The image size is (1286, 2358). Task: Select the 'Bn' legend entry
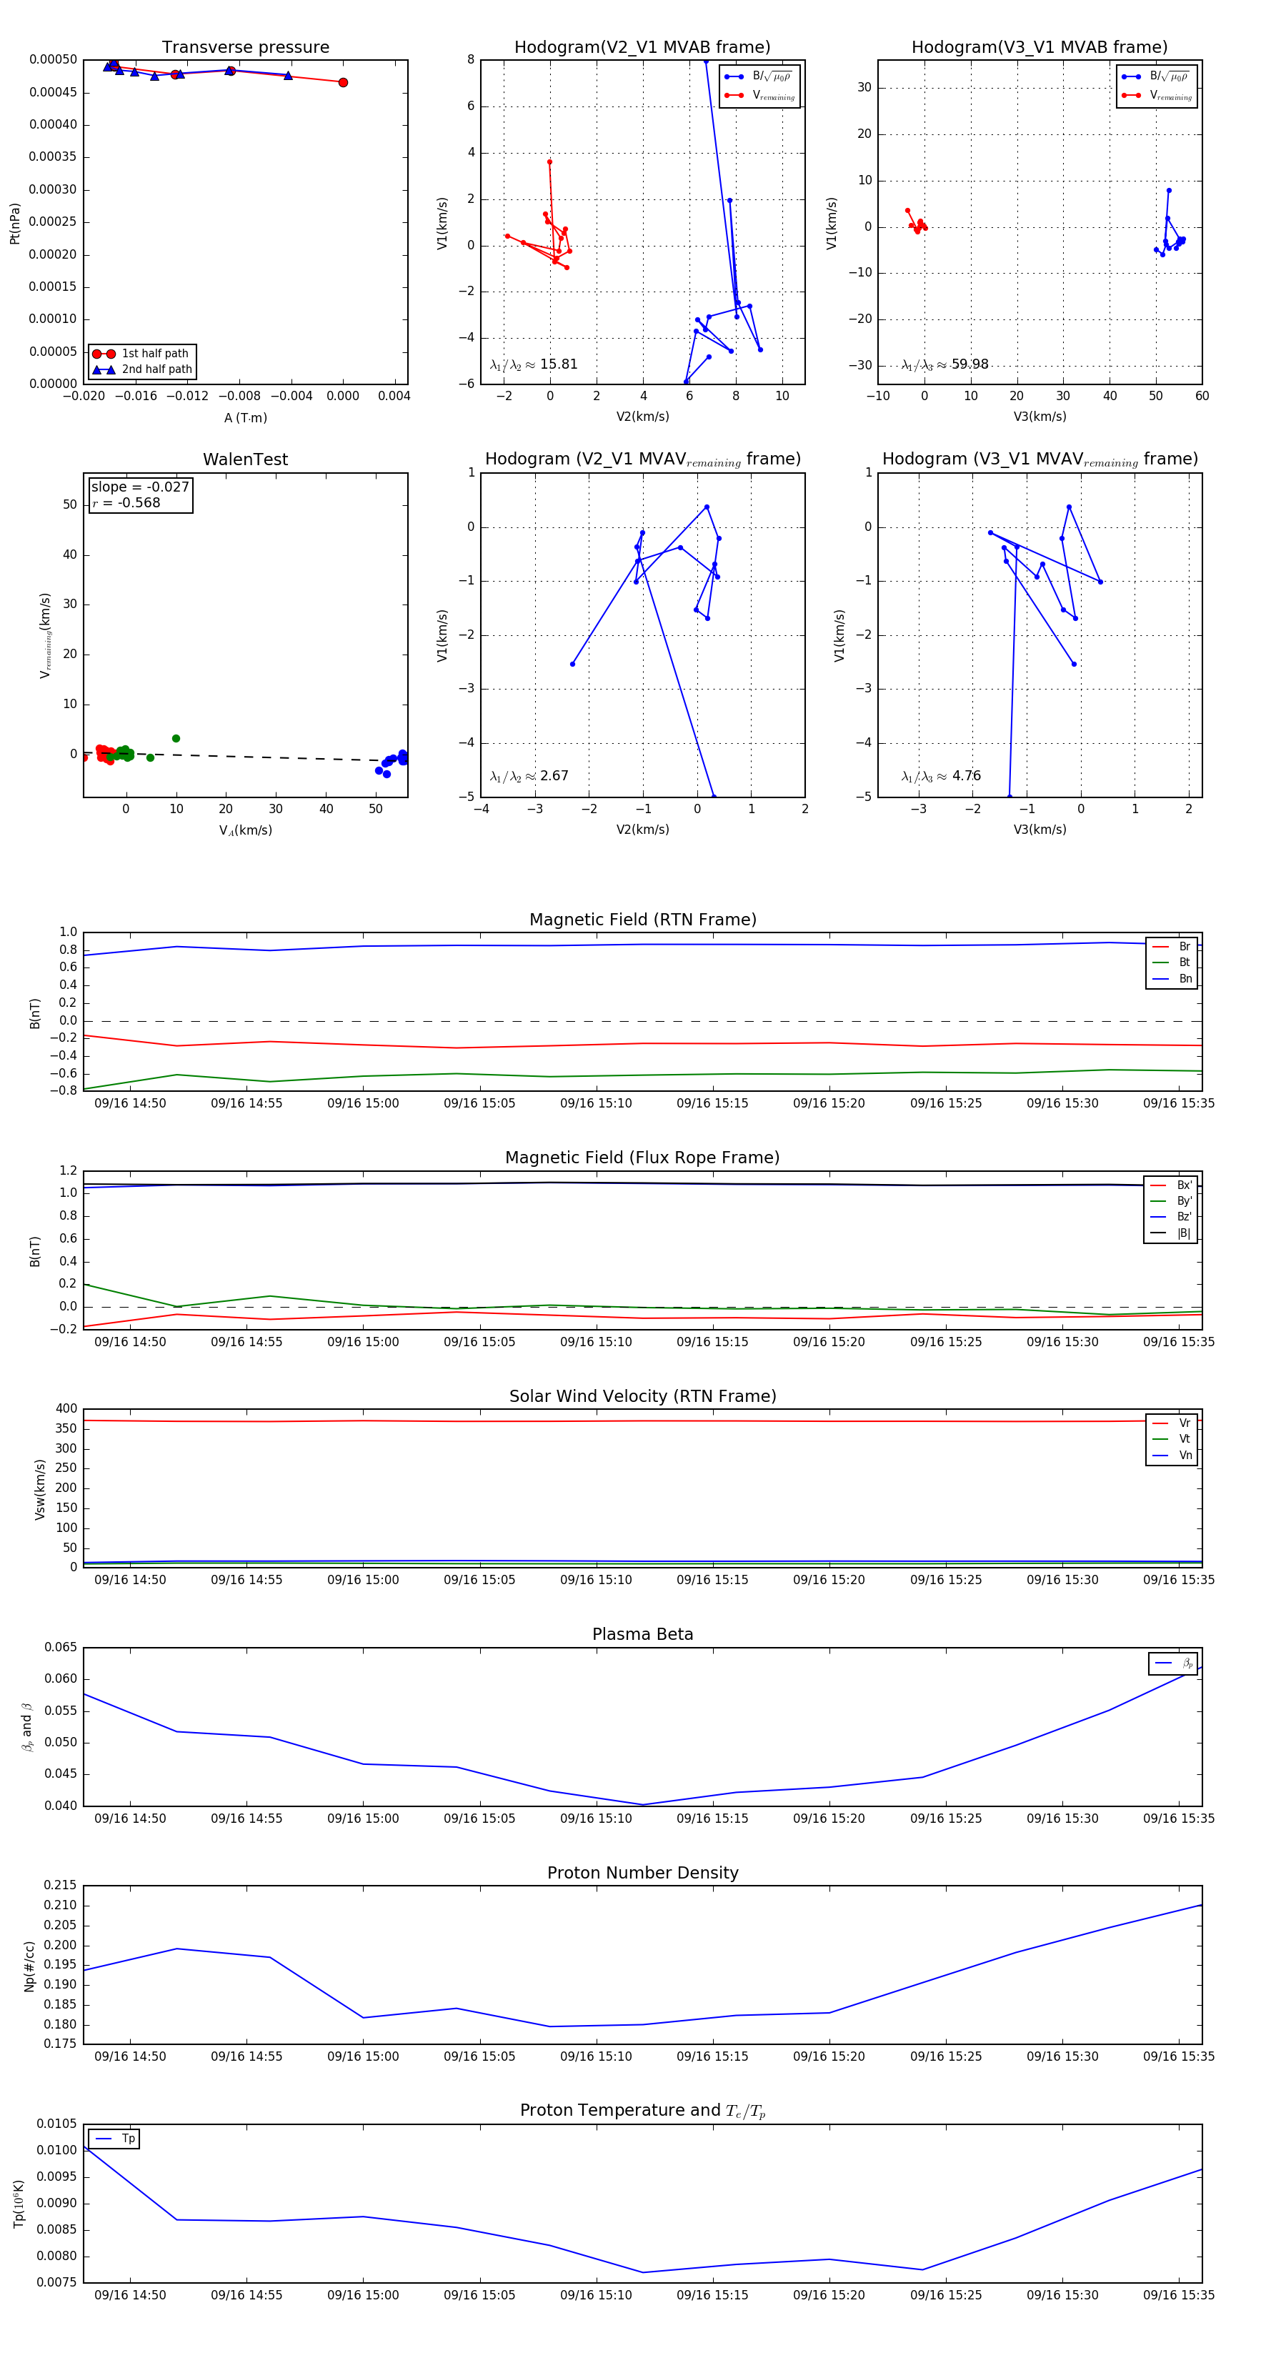click(1172, 978)
